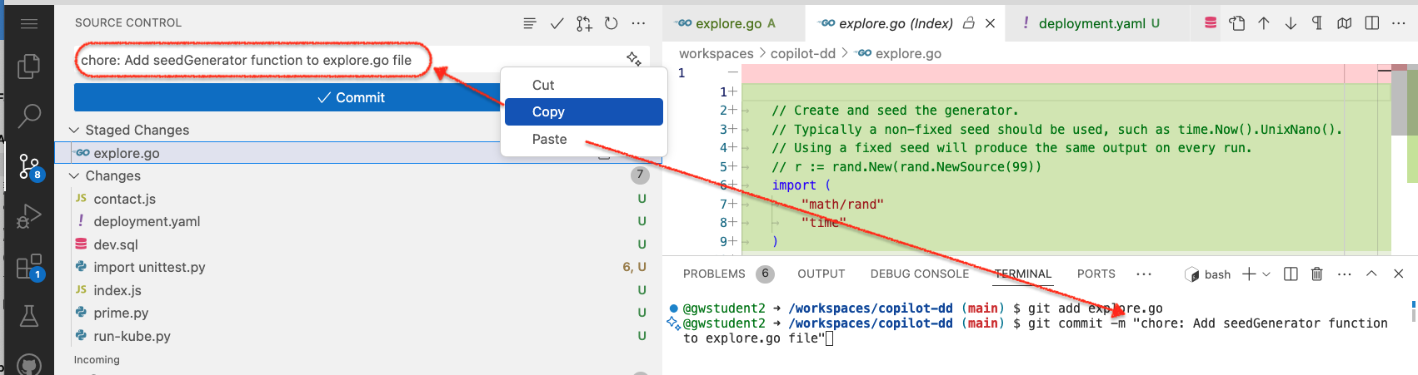Screen dimensions: 1418x375
Task: Toggle whitespace pilcrow icon in diff
Action: pos(1317,23)
